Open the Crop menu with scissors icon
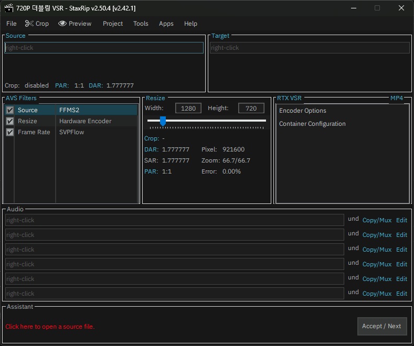The height and width of the screenshot is (346, 414). point(37,24)
